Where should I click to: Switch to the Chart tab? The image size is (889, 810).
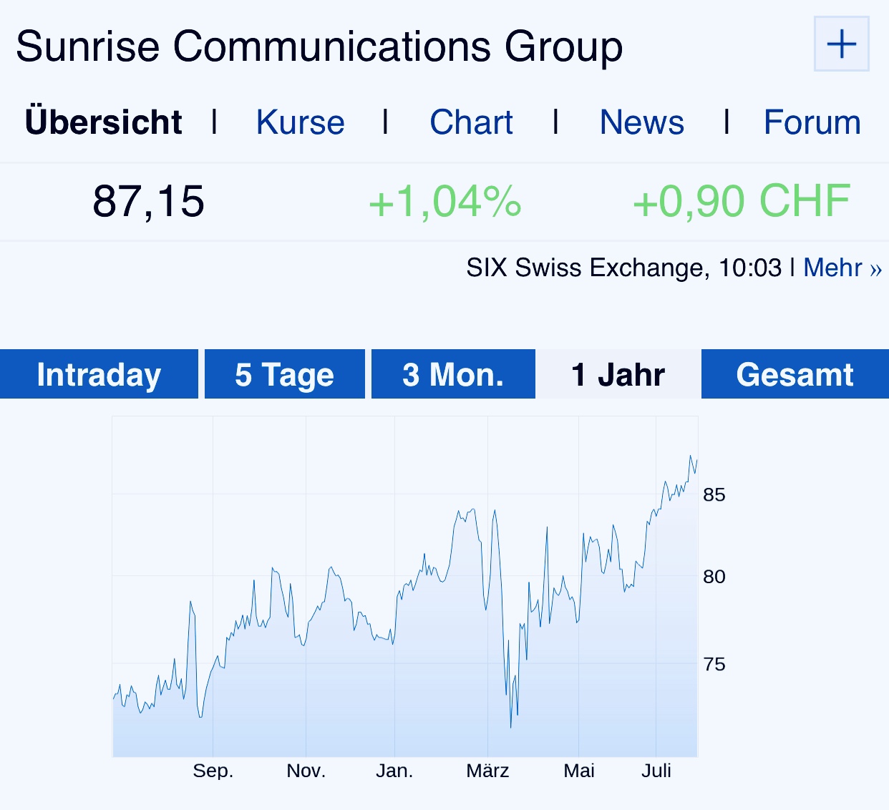[471, 122]
